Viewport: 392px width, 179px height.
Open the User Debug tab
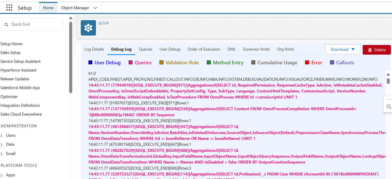pos(170,49)
